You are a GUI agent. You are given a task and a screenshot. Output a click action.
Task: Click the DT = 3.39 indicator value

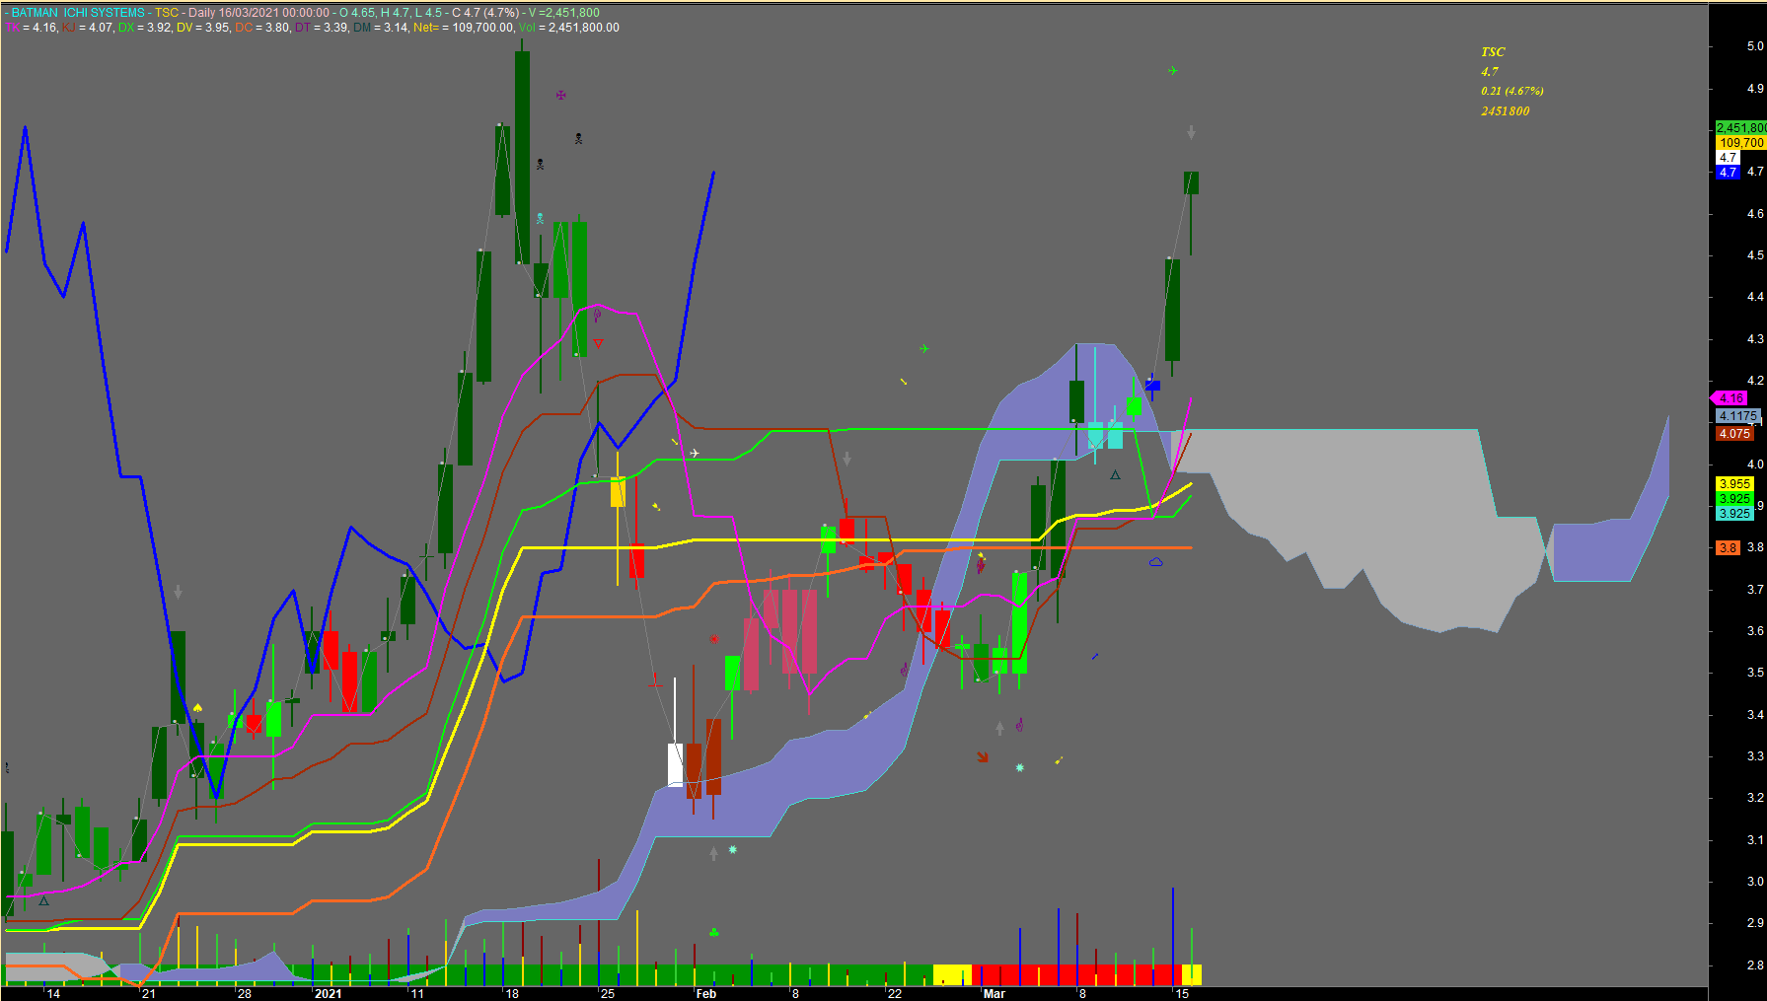pos(322,28)
